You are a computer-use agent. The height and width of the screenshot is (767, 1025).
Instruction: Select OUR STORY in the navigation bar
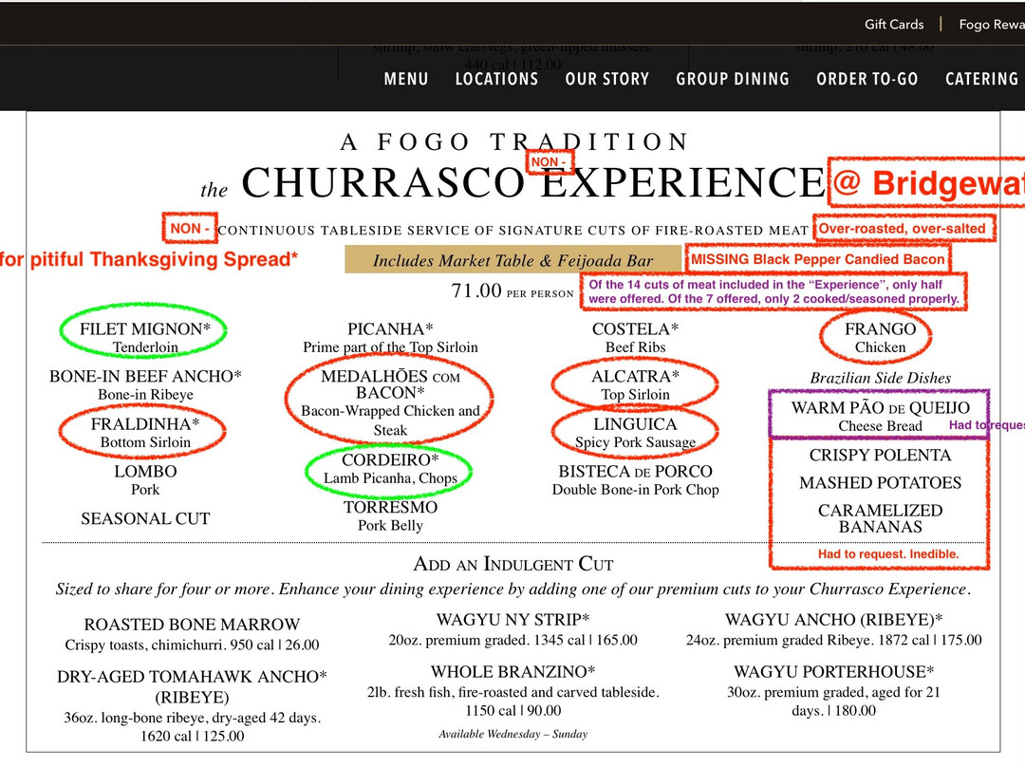coord(607,79)
